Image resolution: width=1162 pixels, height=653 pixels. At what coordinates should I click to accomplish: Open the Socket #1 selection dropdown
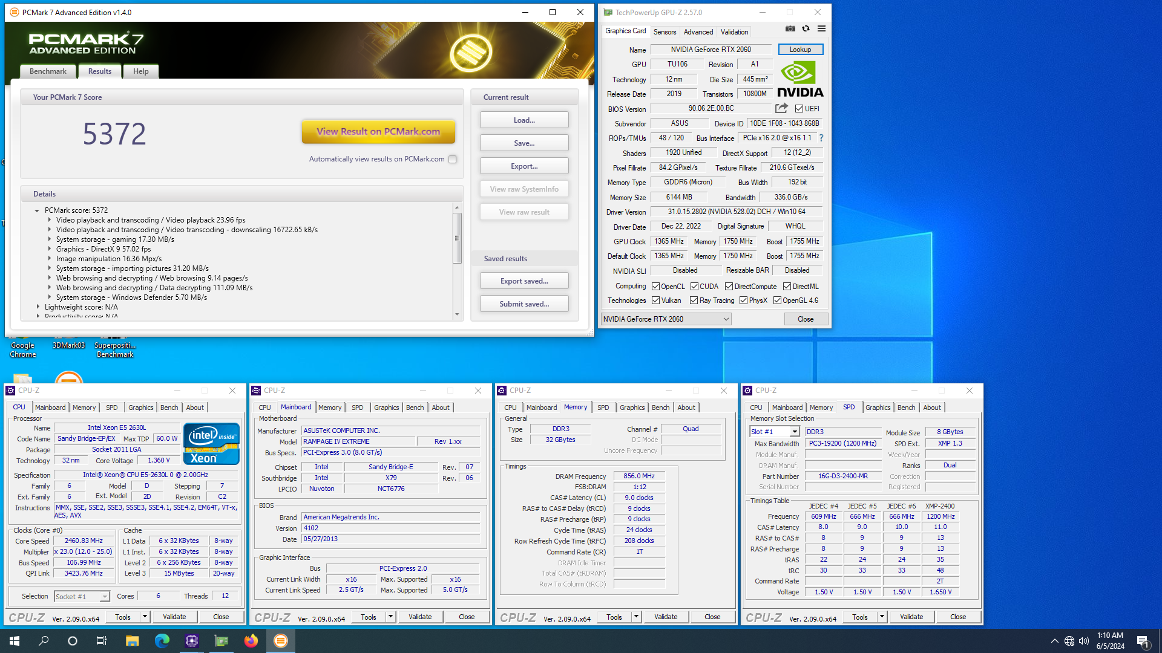coord(82,597)
